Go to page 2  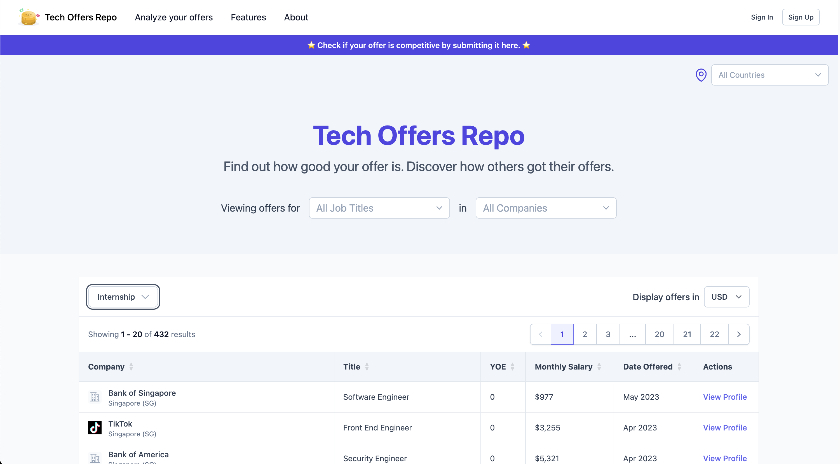tap(585, 334)
